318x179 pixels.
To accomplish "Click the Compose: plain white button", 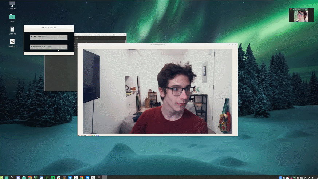I will click(49, 47).
